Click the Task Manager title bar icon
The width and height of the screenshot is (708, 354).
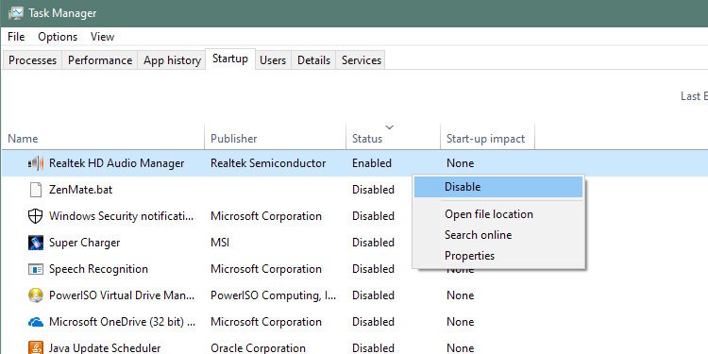pyautogui.click(x=15, y=12)
